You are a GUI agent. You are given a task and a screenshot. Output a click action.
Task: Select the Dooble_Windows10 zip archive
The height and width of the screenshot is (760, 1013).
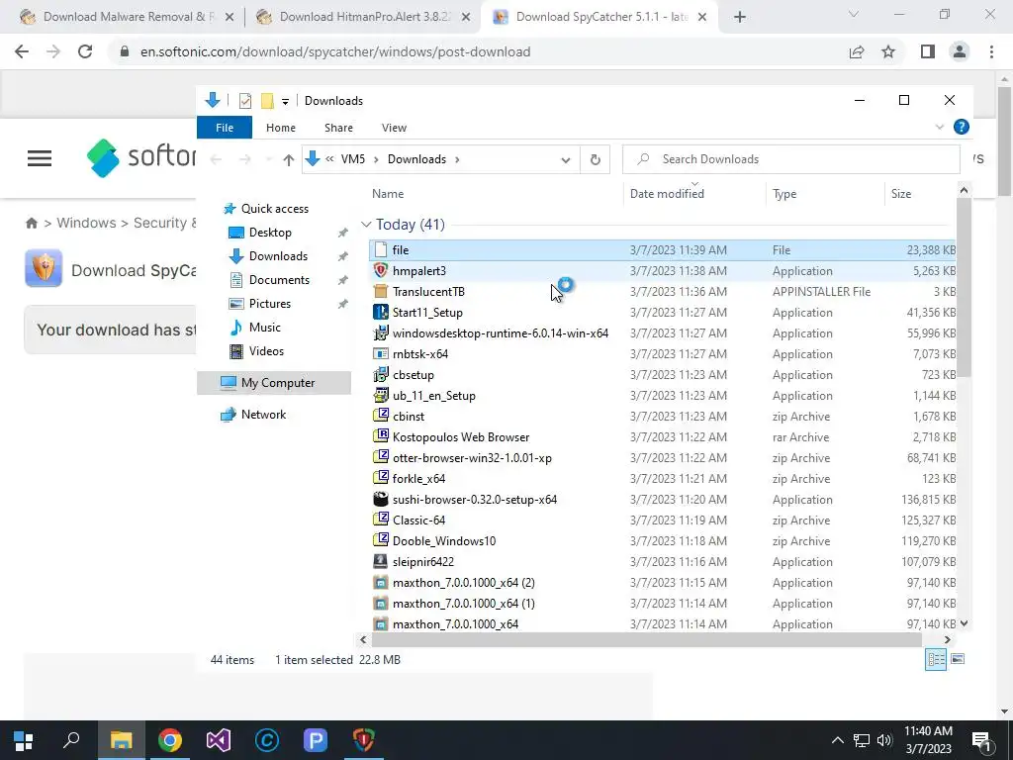(x=444, y=541)
